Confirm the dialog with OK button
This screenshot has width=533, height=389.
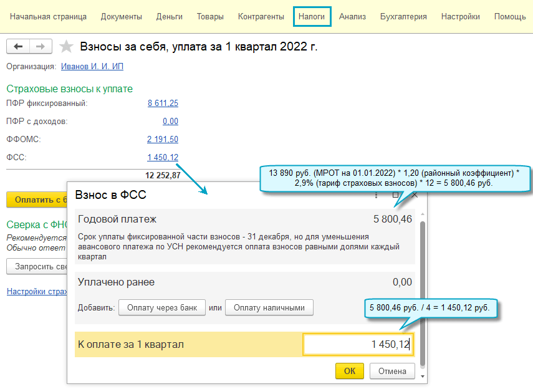click(350, 371)
